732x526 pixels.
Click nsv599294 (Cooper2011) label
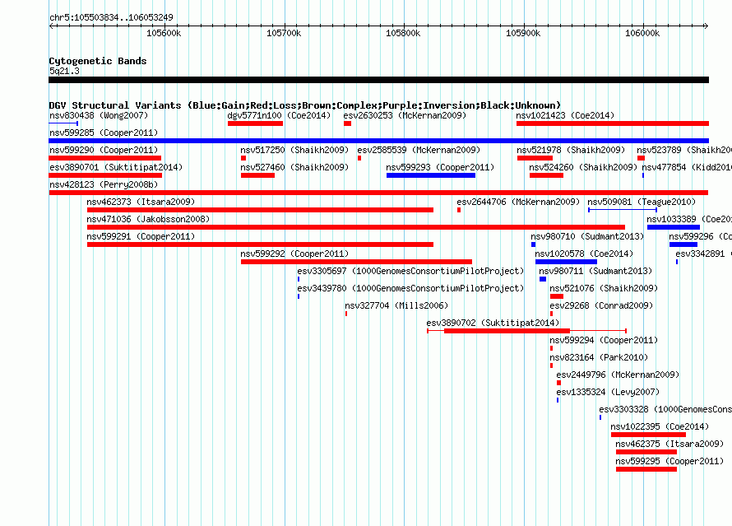604,340
